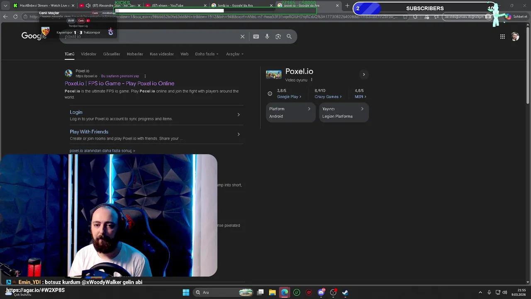Open the MSN rating link
531x299 pixels.
coord(360,97)
